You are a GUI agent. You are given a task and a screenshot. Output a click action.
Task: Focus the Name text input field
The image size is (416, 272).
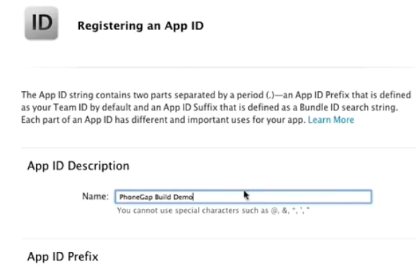coord(243,197)
